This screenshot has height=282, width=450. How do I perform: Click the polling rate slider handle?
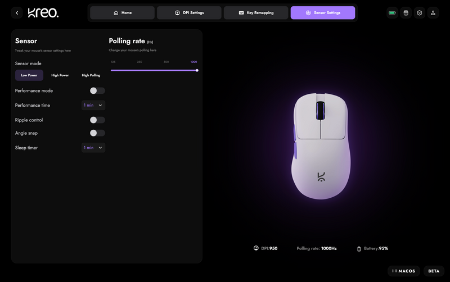click(197, 70)
